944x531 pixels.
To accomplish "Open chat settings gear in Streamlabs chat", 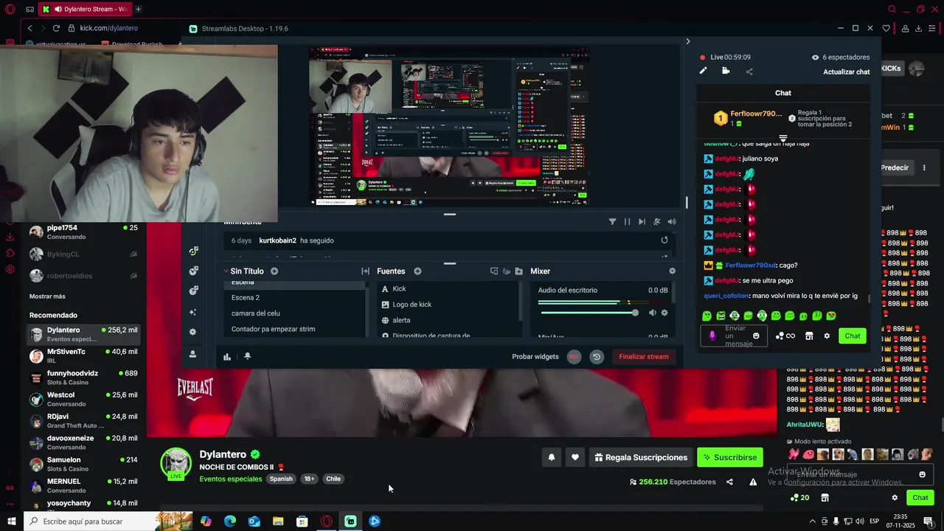I will (827, 336).
